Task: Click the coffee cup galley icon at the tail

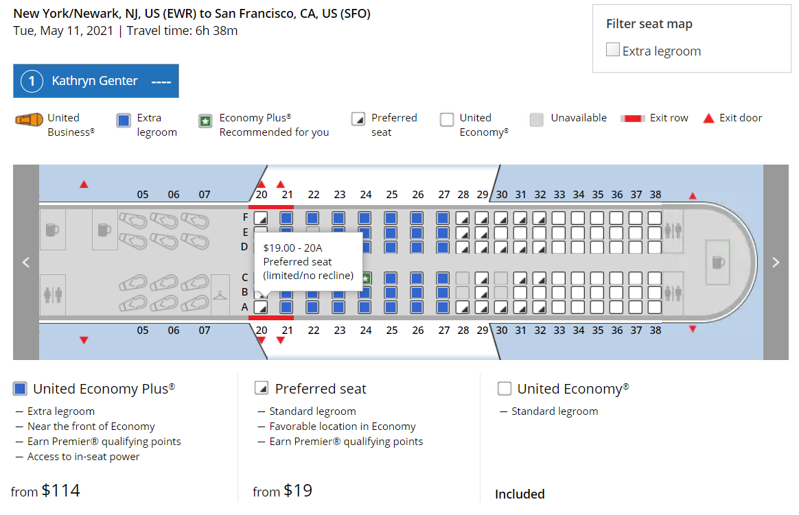Action: [718, 263]
